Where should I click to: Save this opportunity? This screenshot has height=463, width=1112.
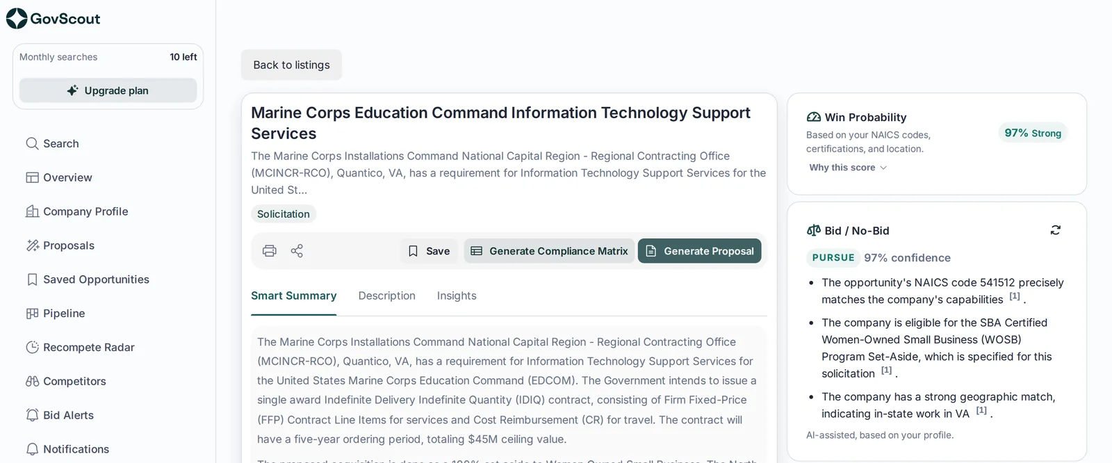click(x=429, y=251)
